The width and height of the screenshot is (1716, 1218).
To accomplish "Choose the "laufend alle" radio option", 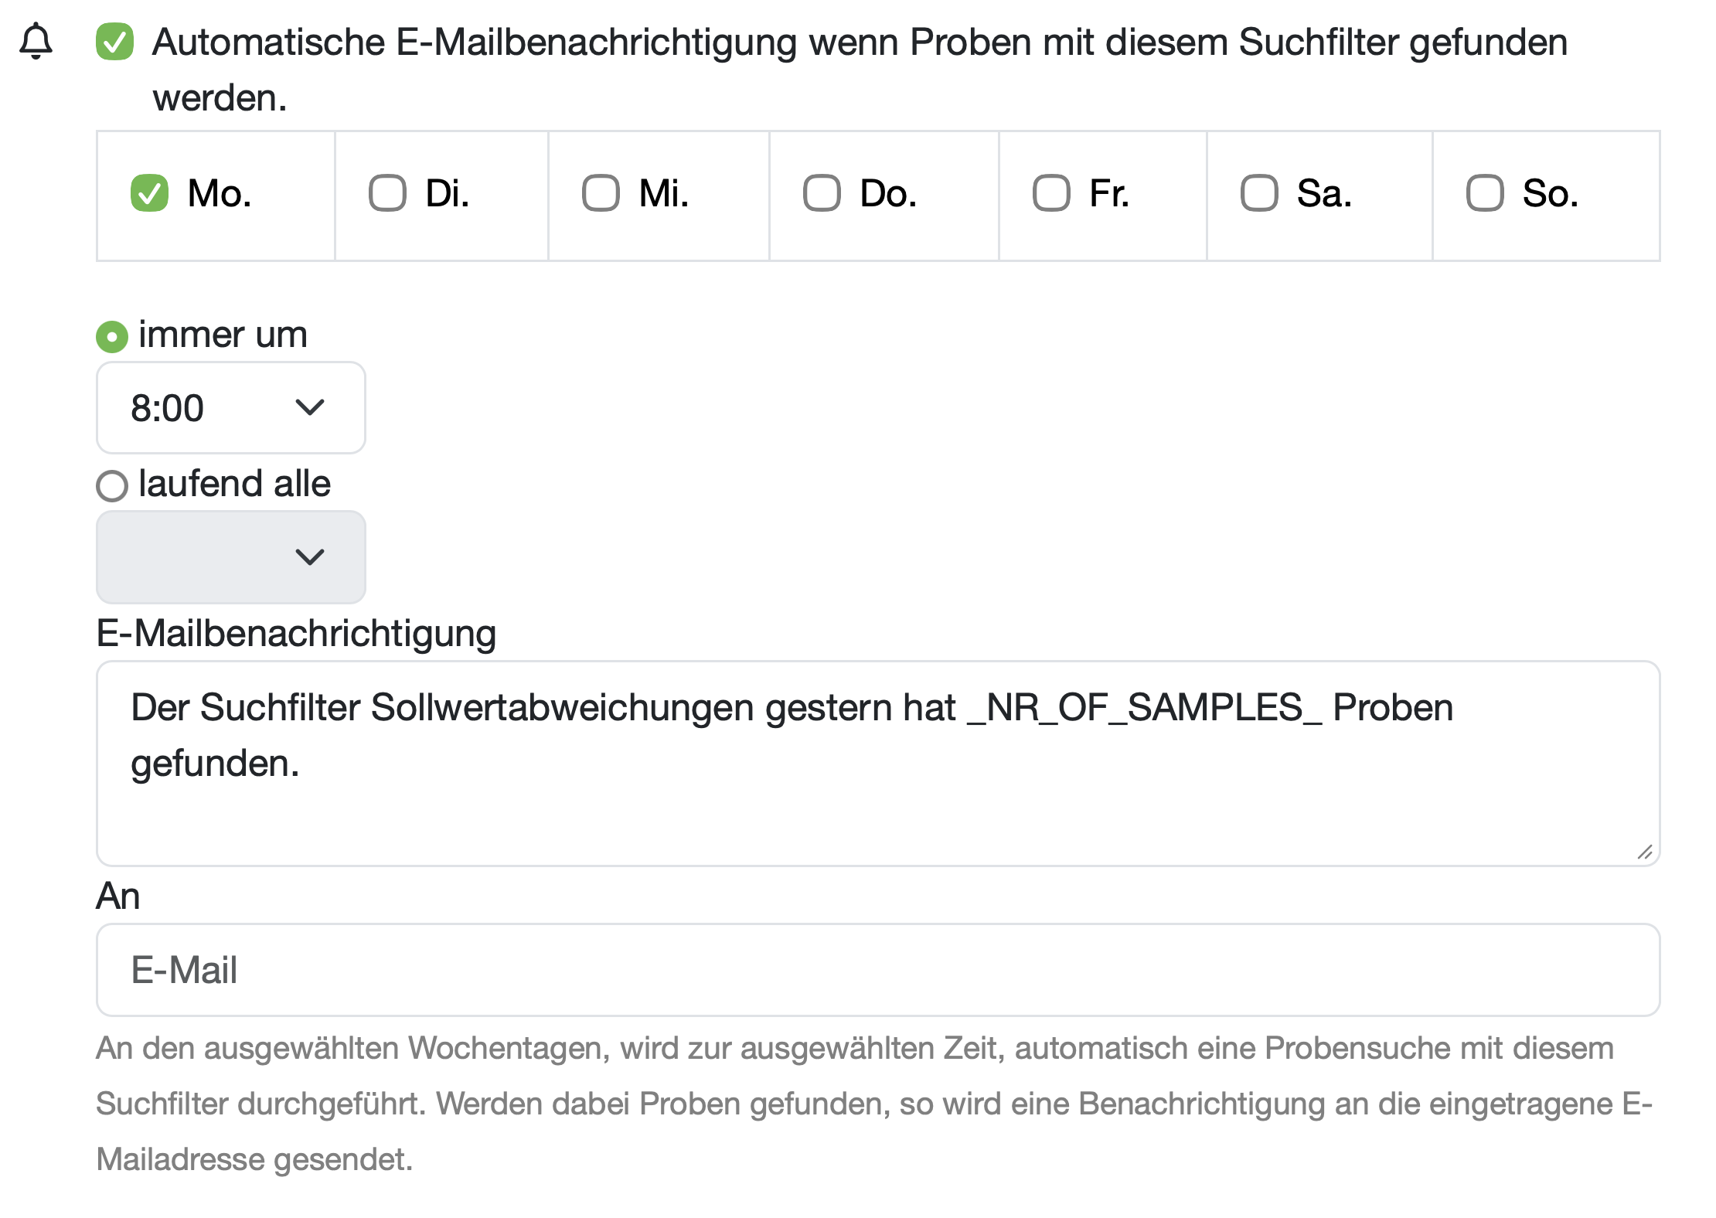I will pyautogui.click(x=112, y=486).
